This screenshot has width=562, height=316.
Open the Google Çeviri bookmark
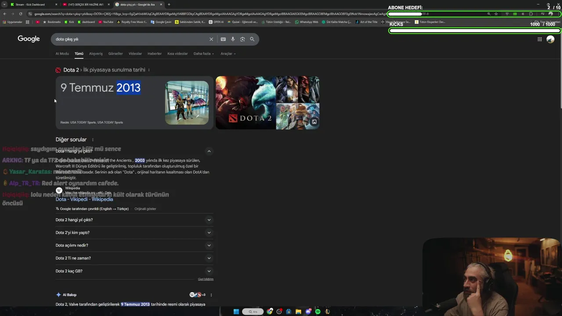[161, 22]
